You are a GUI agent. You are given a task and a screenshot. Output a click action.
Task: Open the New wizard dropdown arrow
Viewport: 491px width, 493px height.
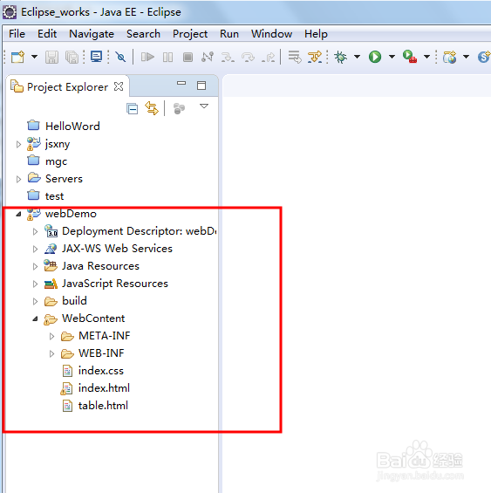(34, 57)
